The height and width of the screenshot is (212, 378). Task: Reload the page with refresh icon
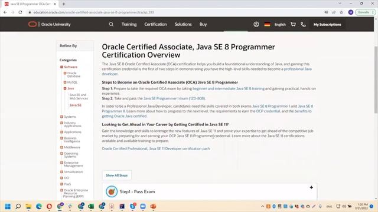point(20,12)
